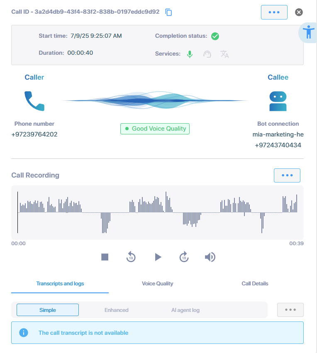Screen dimensions: 317x353
Task: Click the 00:00 recording start time
Action: (x=18, y=243)
